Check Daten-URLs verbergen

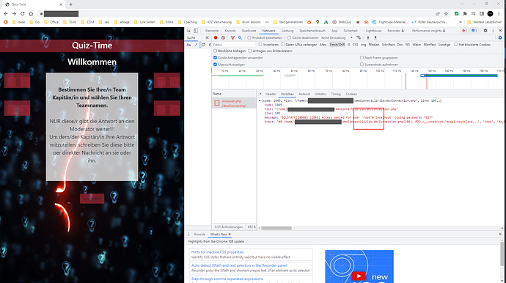[x=282, y=45]
